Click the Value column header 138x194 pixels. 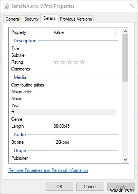click(x=83, y=32)
